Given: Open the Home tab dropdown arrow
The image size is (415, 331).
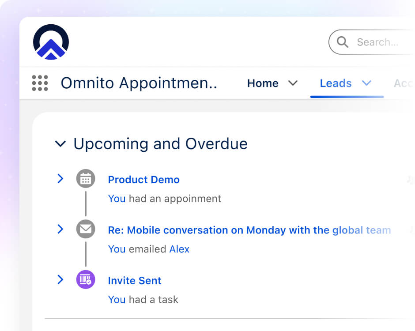Looking at the screenshot, I should tap(293, 83).
